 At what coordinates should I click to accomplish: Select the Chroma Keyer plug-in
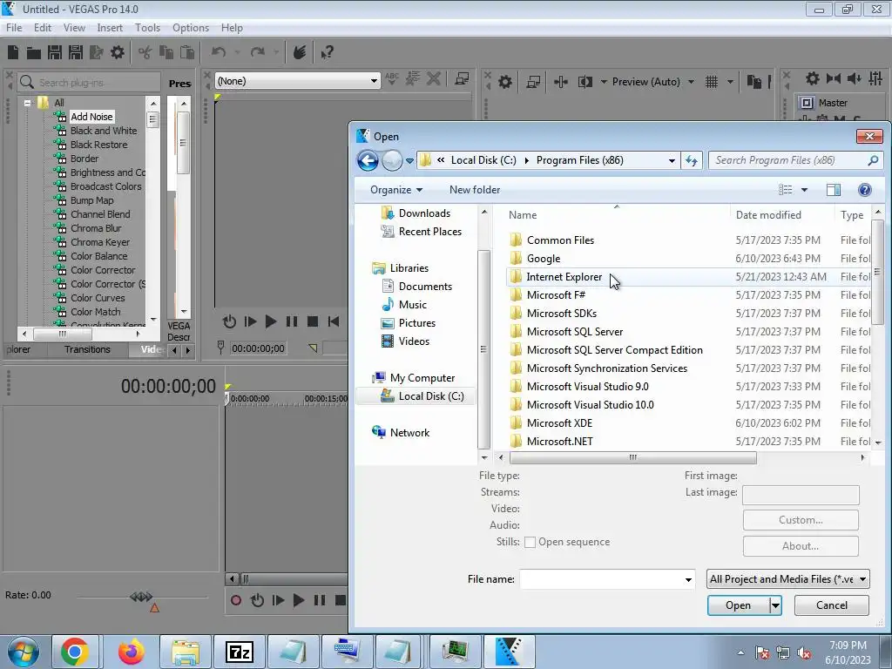tap(99, 242)
